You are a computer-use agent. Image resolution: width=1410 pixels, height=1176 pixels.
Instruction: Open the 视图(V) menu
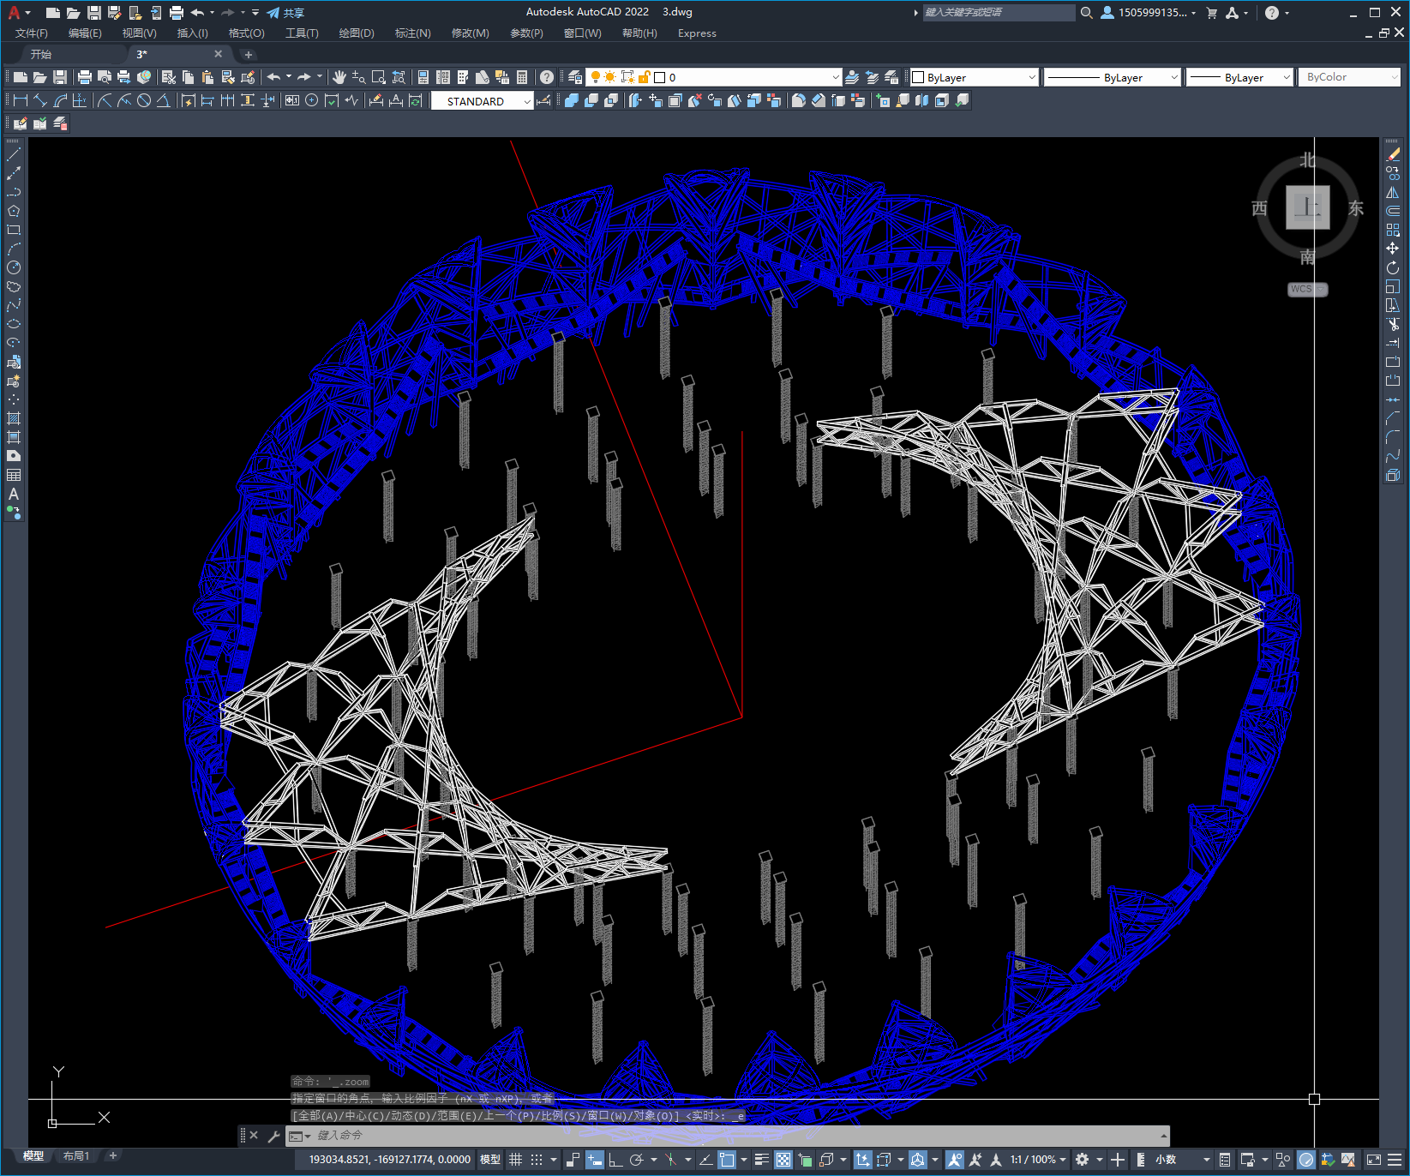(139, 33)
